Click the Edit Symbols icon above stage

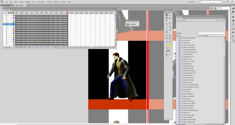(215, 8)
